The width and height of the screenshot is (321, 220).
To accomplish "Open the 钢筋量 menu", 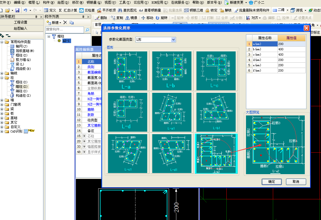I will [94, 3].
